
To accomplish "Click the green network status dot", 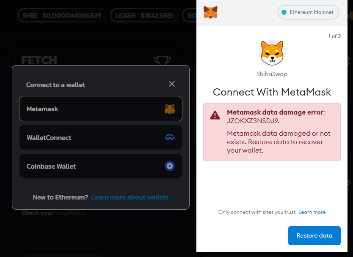I will [284, 12].
